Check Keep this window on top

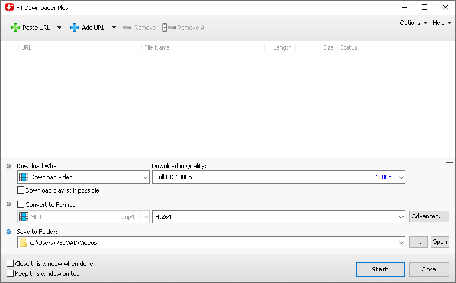pyautogui.click(x=10, y=274)
